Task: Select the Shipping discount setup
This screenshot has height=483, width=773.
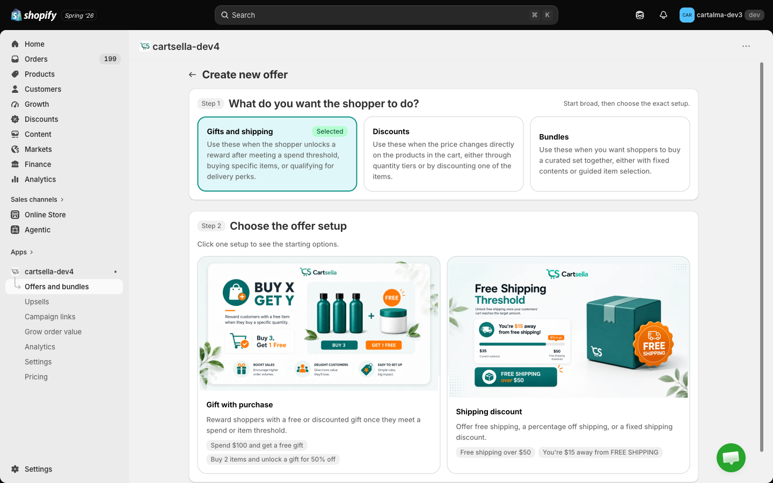Action: point(568,365)
